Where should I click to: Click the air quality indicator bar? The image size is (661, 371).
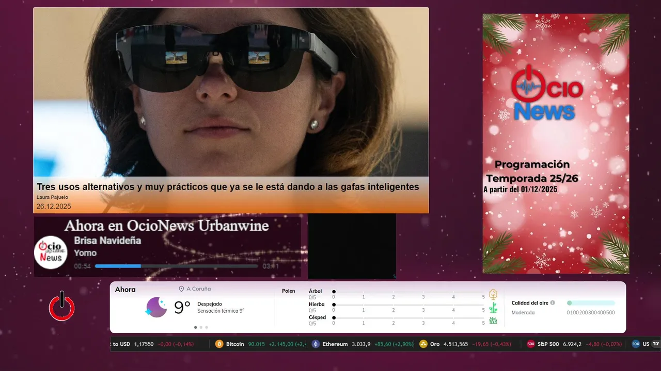(591, 303)
